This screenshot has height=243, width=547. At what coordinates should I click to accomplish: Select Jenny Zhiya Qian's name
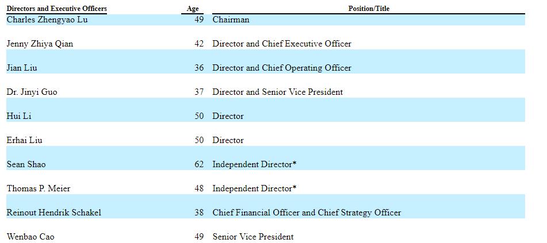point(40,44)
